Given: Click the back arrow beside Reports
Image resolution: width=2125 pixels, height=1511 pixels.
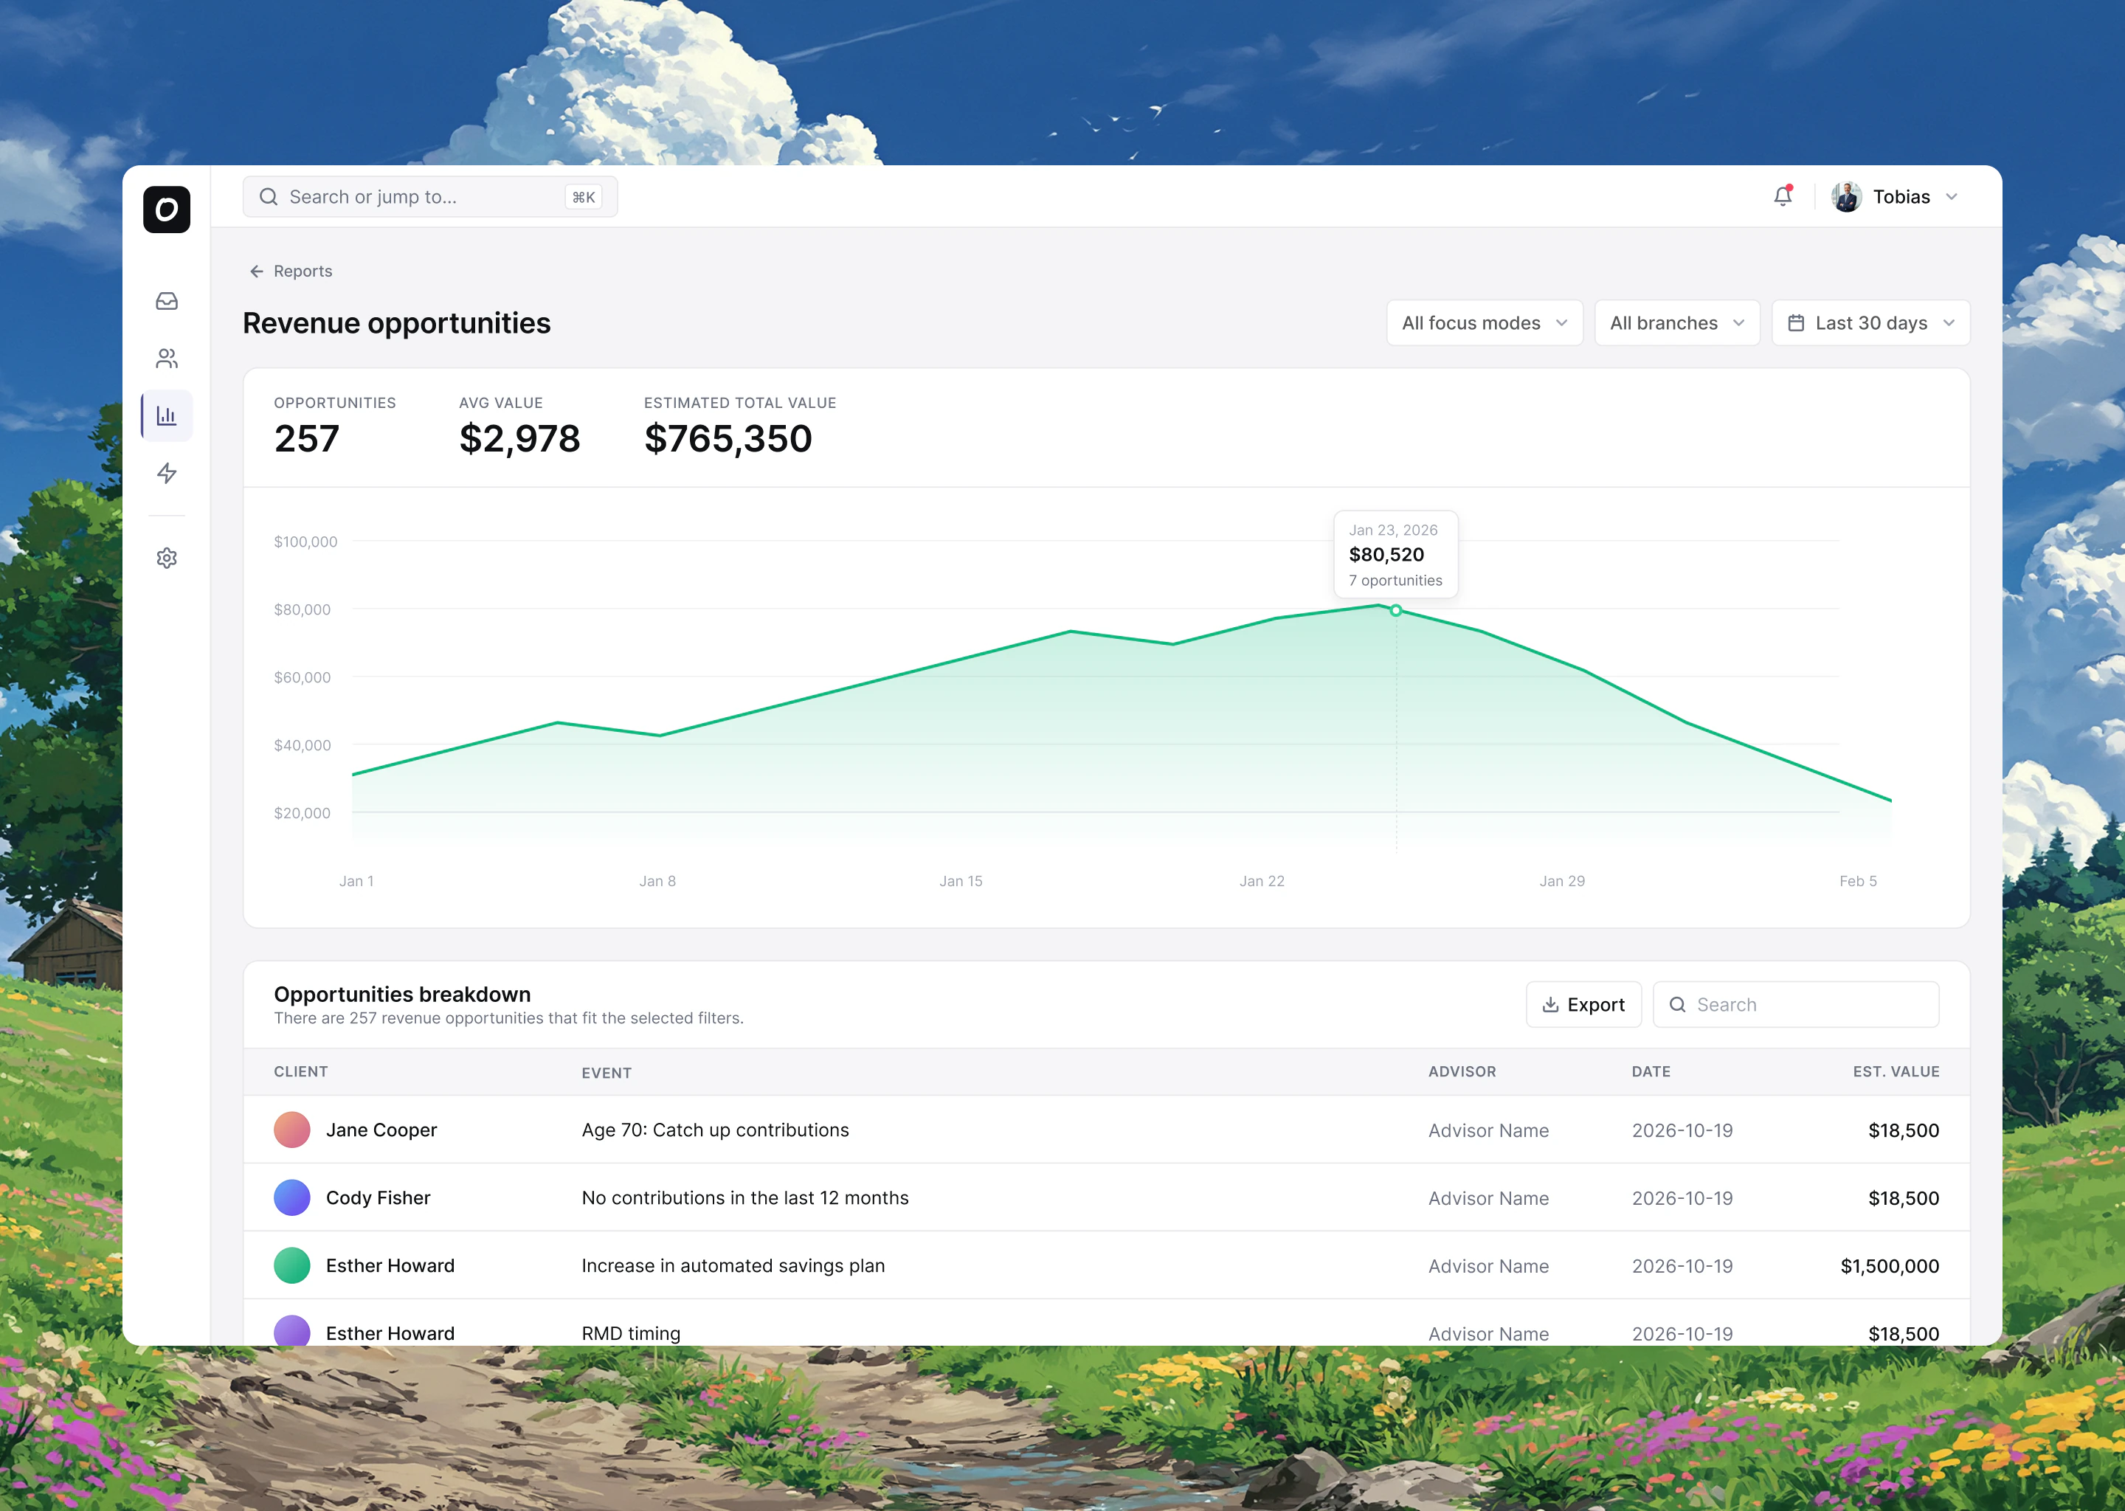Looking at the screenshot, I should click(257, 272).
